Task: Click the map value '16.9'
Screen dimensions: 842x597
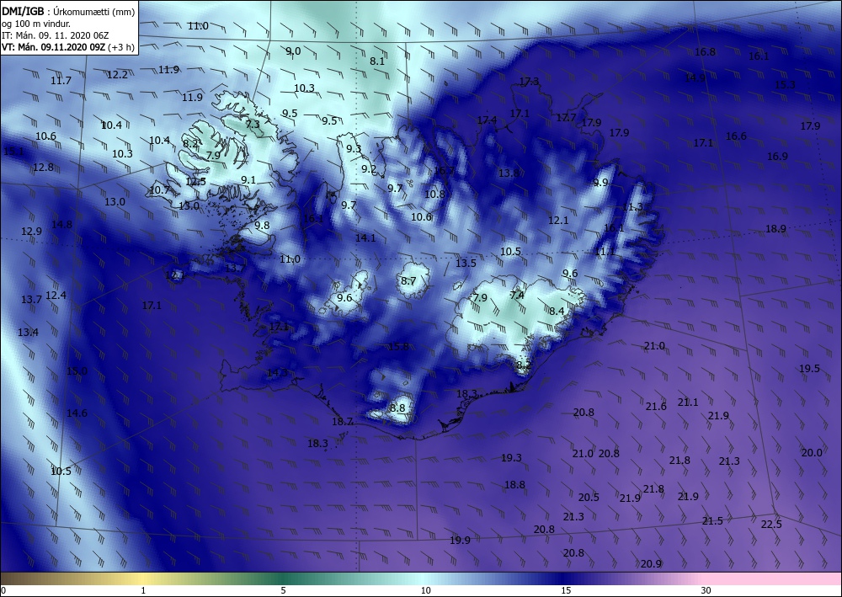Action: pyautogui.click(x=777, y=157)
